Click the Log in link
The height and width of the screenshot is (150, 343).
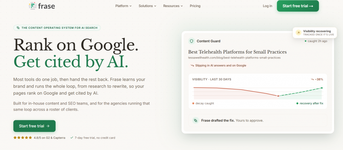coord(268,6)
